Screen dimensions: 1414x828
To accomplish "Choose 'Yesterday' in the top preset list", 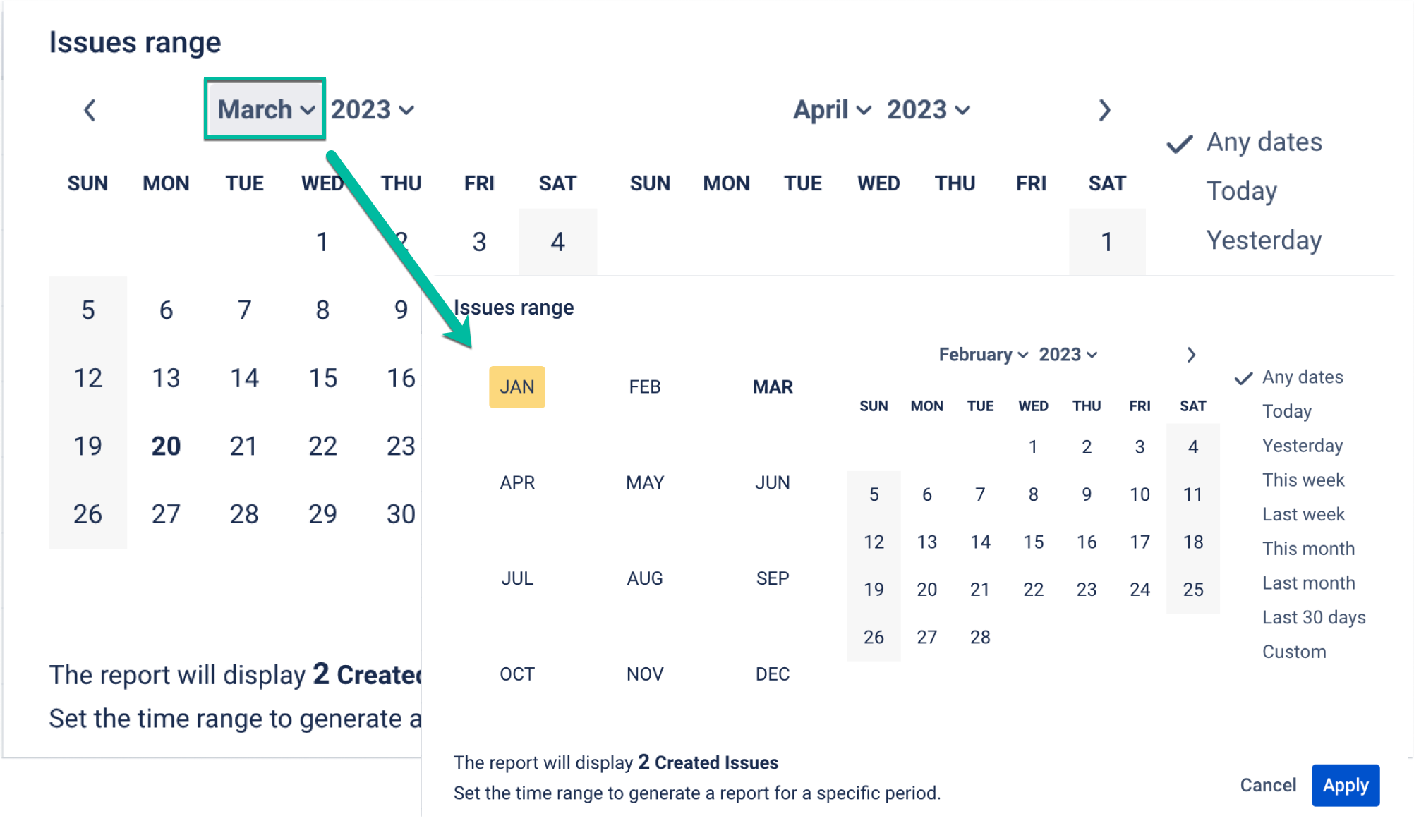I will [1264, 240].
